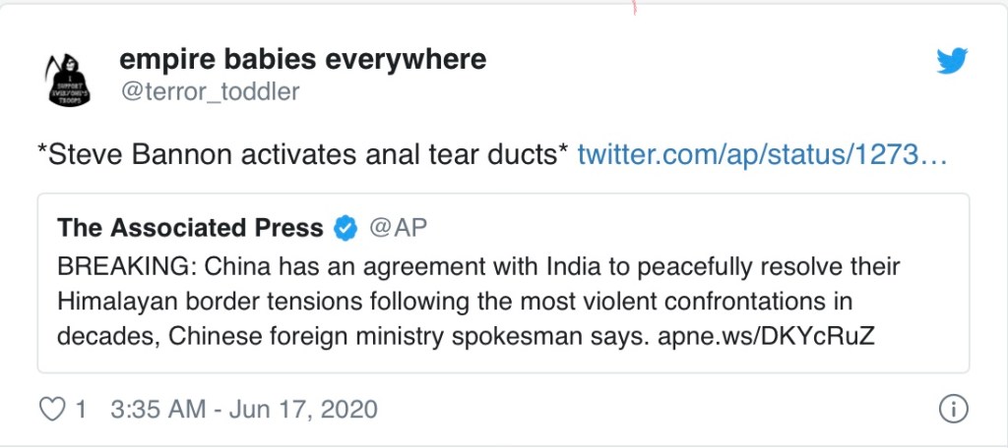The image size is (1008, 448).
Task: Open the tweet info circle icon
Action: (x=952, y=410)
